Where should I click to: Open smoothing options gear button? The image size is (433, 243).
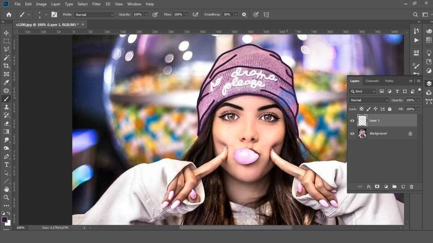(x=244, y=15)
